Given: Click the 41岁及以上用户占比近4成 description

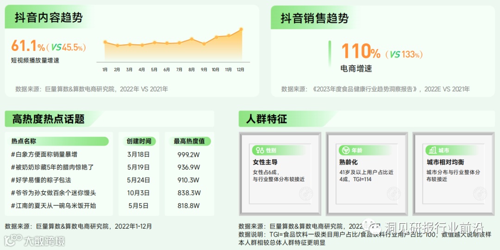Looking at the screenshot, I should [366, 176].
